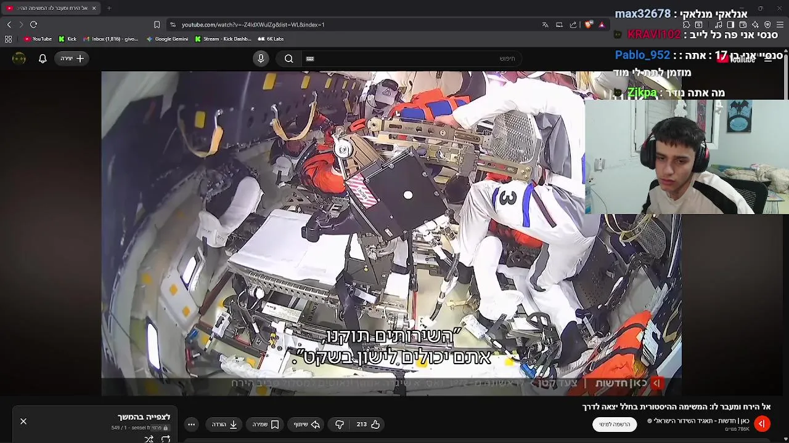This screenshot has width=789, height=443.
Task: Open the YouTube account avatar
Action: point(19,58)
